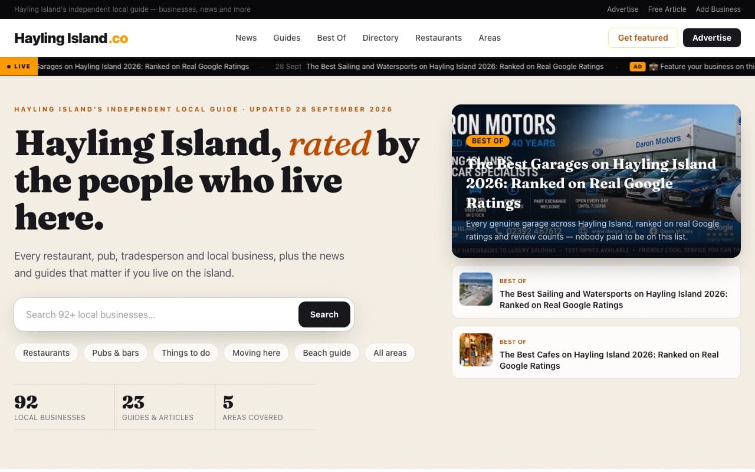Screen dimensions: 755x472
Task: Open the Restaurants menu item
Action: 438,38
